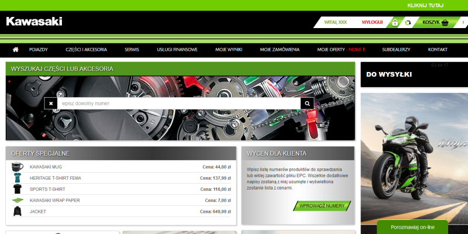Click the Kawasaki logo

(34, 22)
